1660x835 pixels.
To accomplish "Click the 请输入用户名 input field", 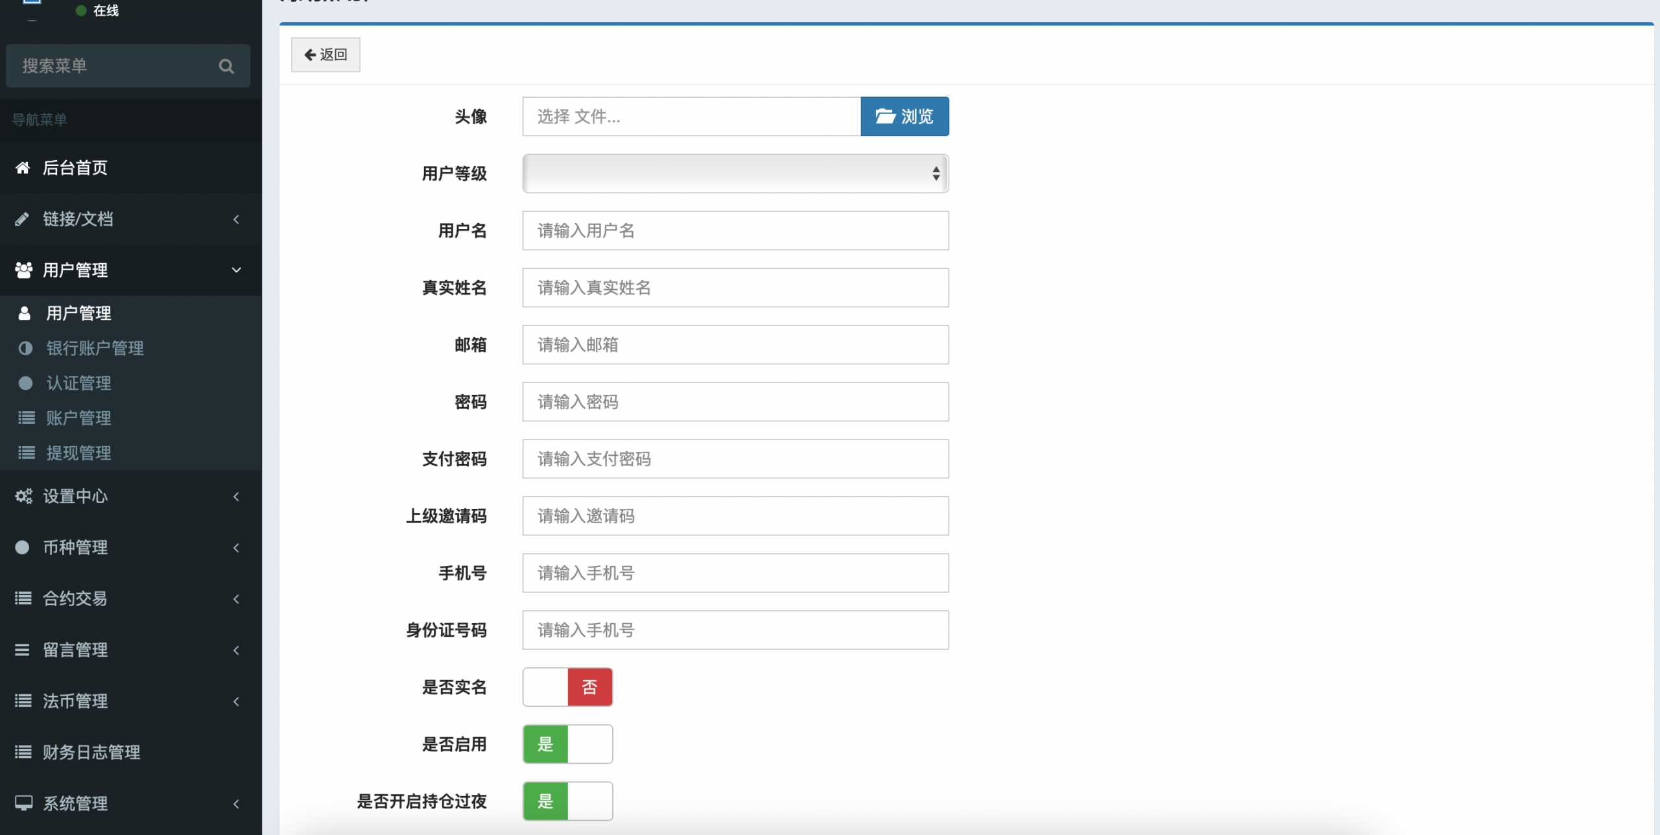I will tap(735, 231).
